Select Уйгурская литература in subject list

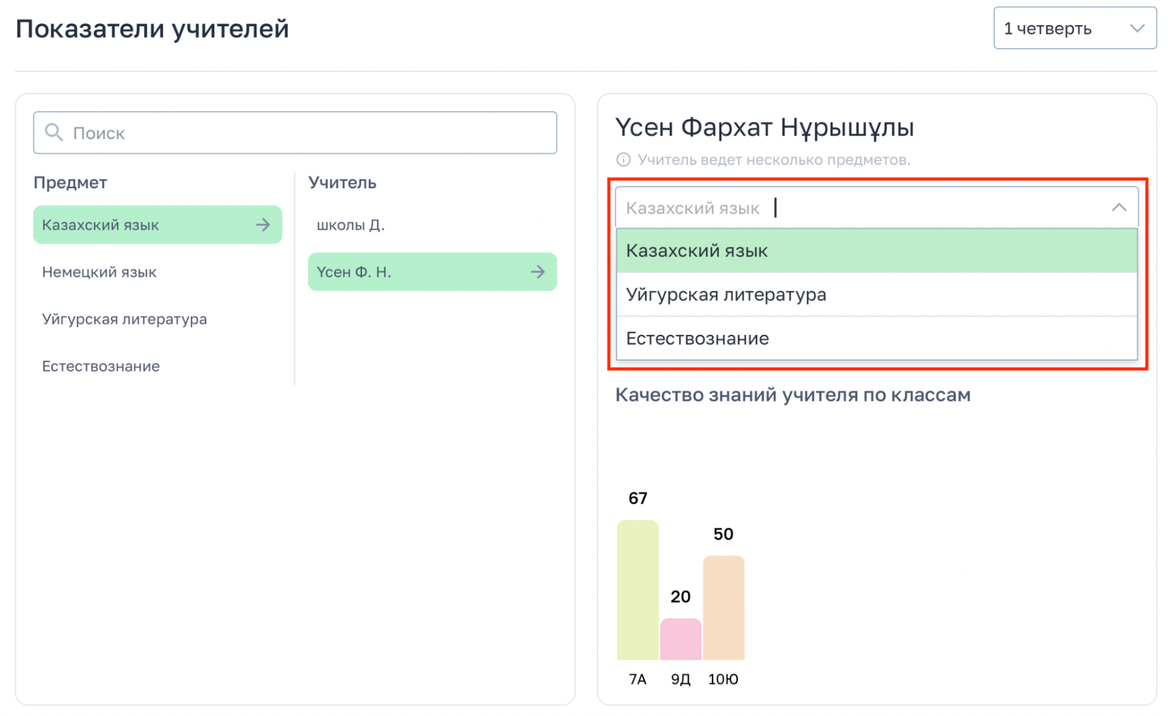pyautogui.click(x=124, y=319)
